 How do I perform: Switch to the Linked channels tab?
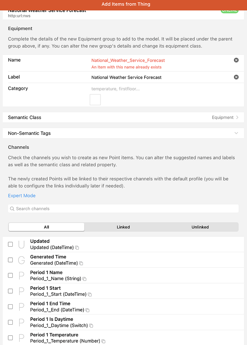tap(123, 227)
